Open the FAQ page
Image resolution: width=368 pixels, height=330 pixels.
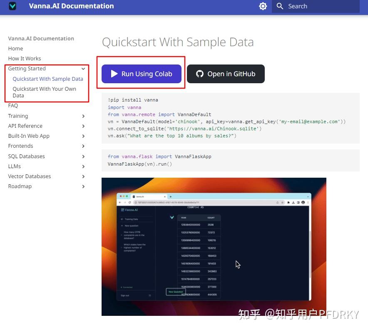(13, 106)
